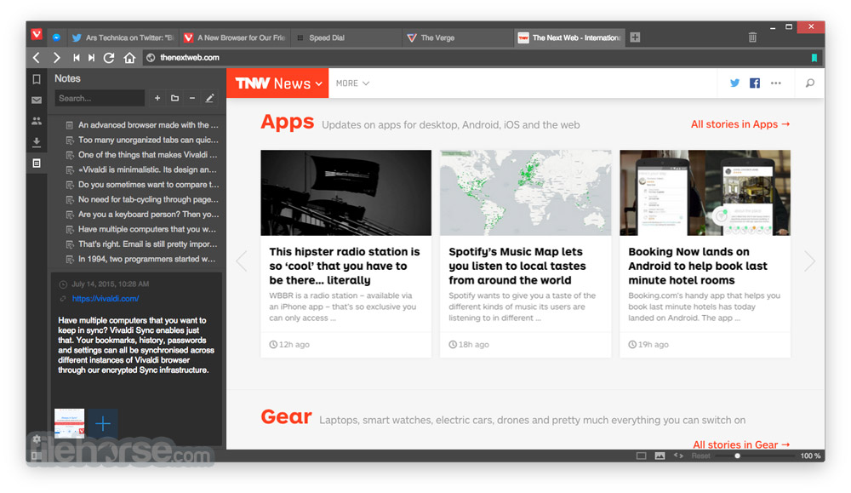Viewport: 851px width, 493px height.
Task: Open the vivaldi.com note link
Action: 106,299
